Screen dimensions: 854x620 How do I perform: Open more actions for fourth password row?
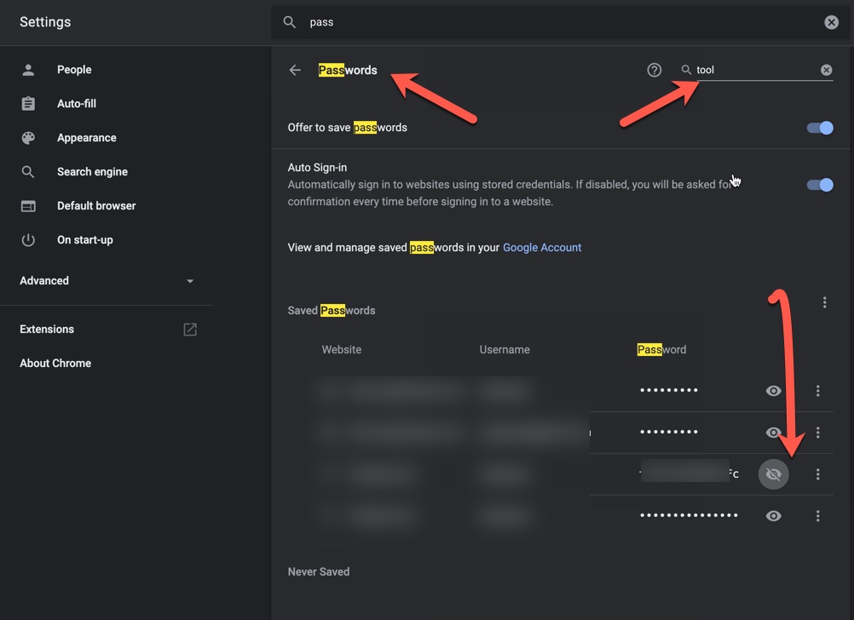coord(817,516)
